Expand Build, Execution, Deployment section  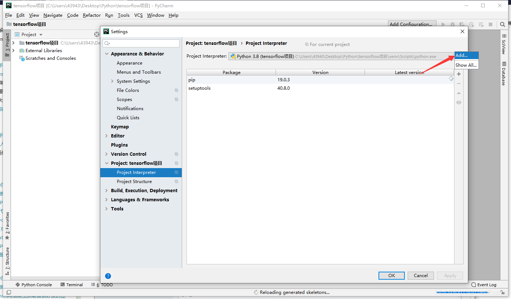(107, 191)
